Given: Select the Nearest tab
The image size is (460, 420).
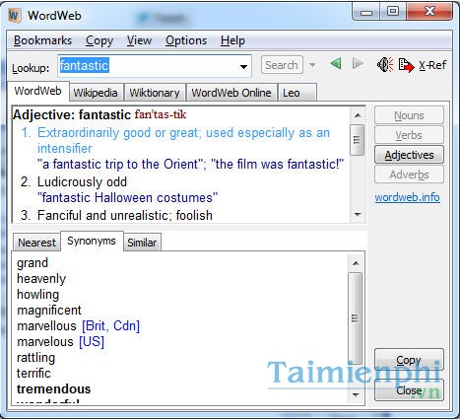Looking at the screenshot, I should tap(36, 243).
